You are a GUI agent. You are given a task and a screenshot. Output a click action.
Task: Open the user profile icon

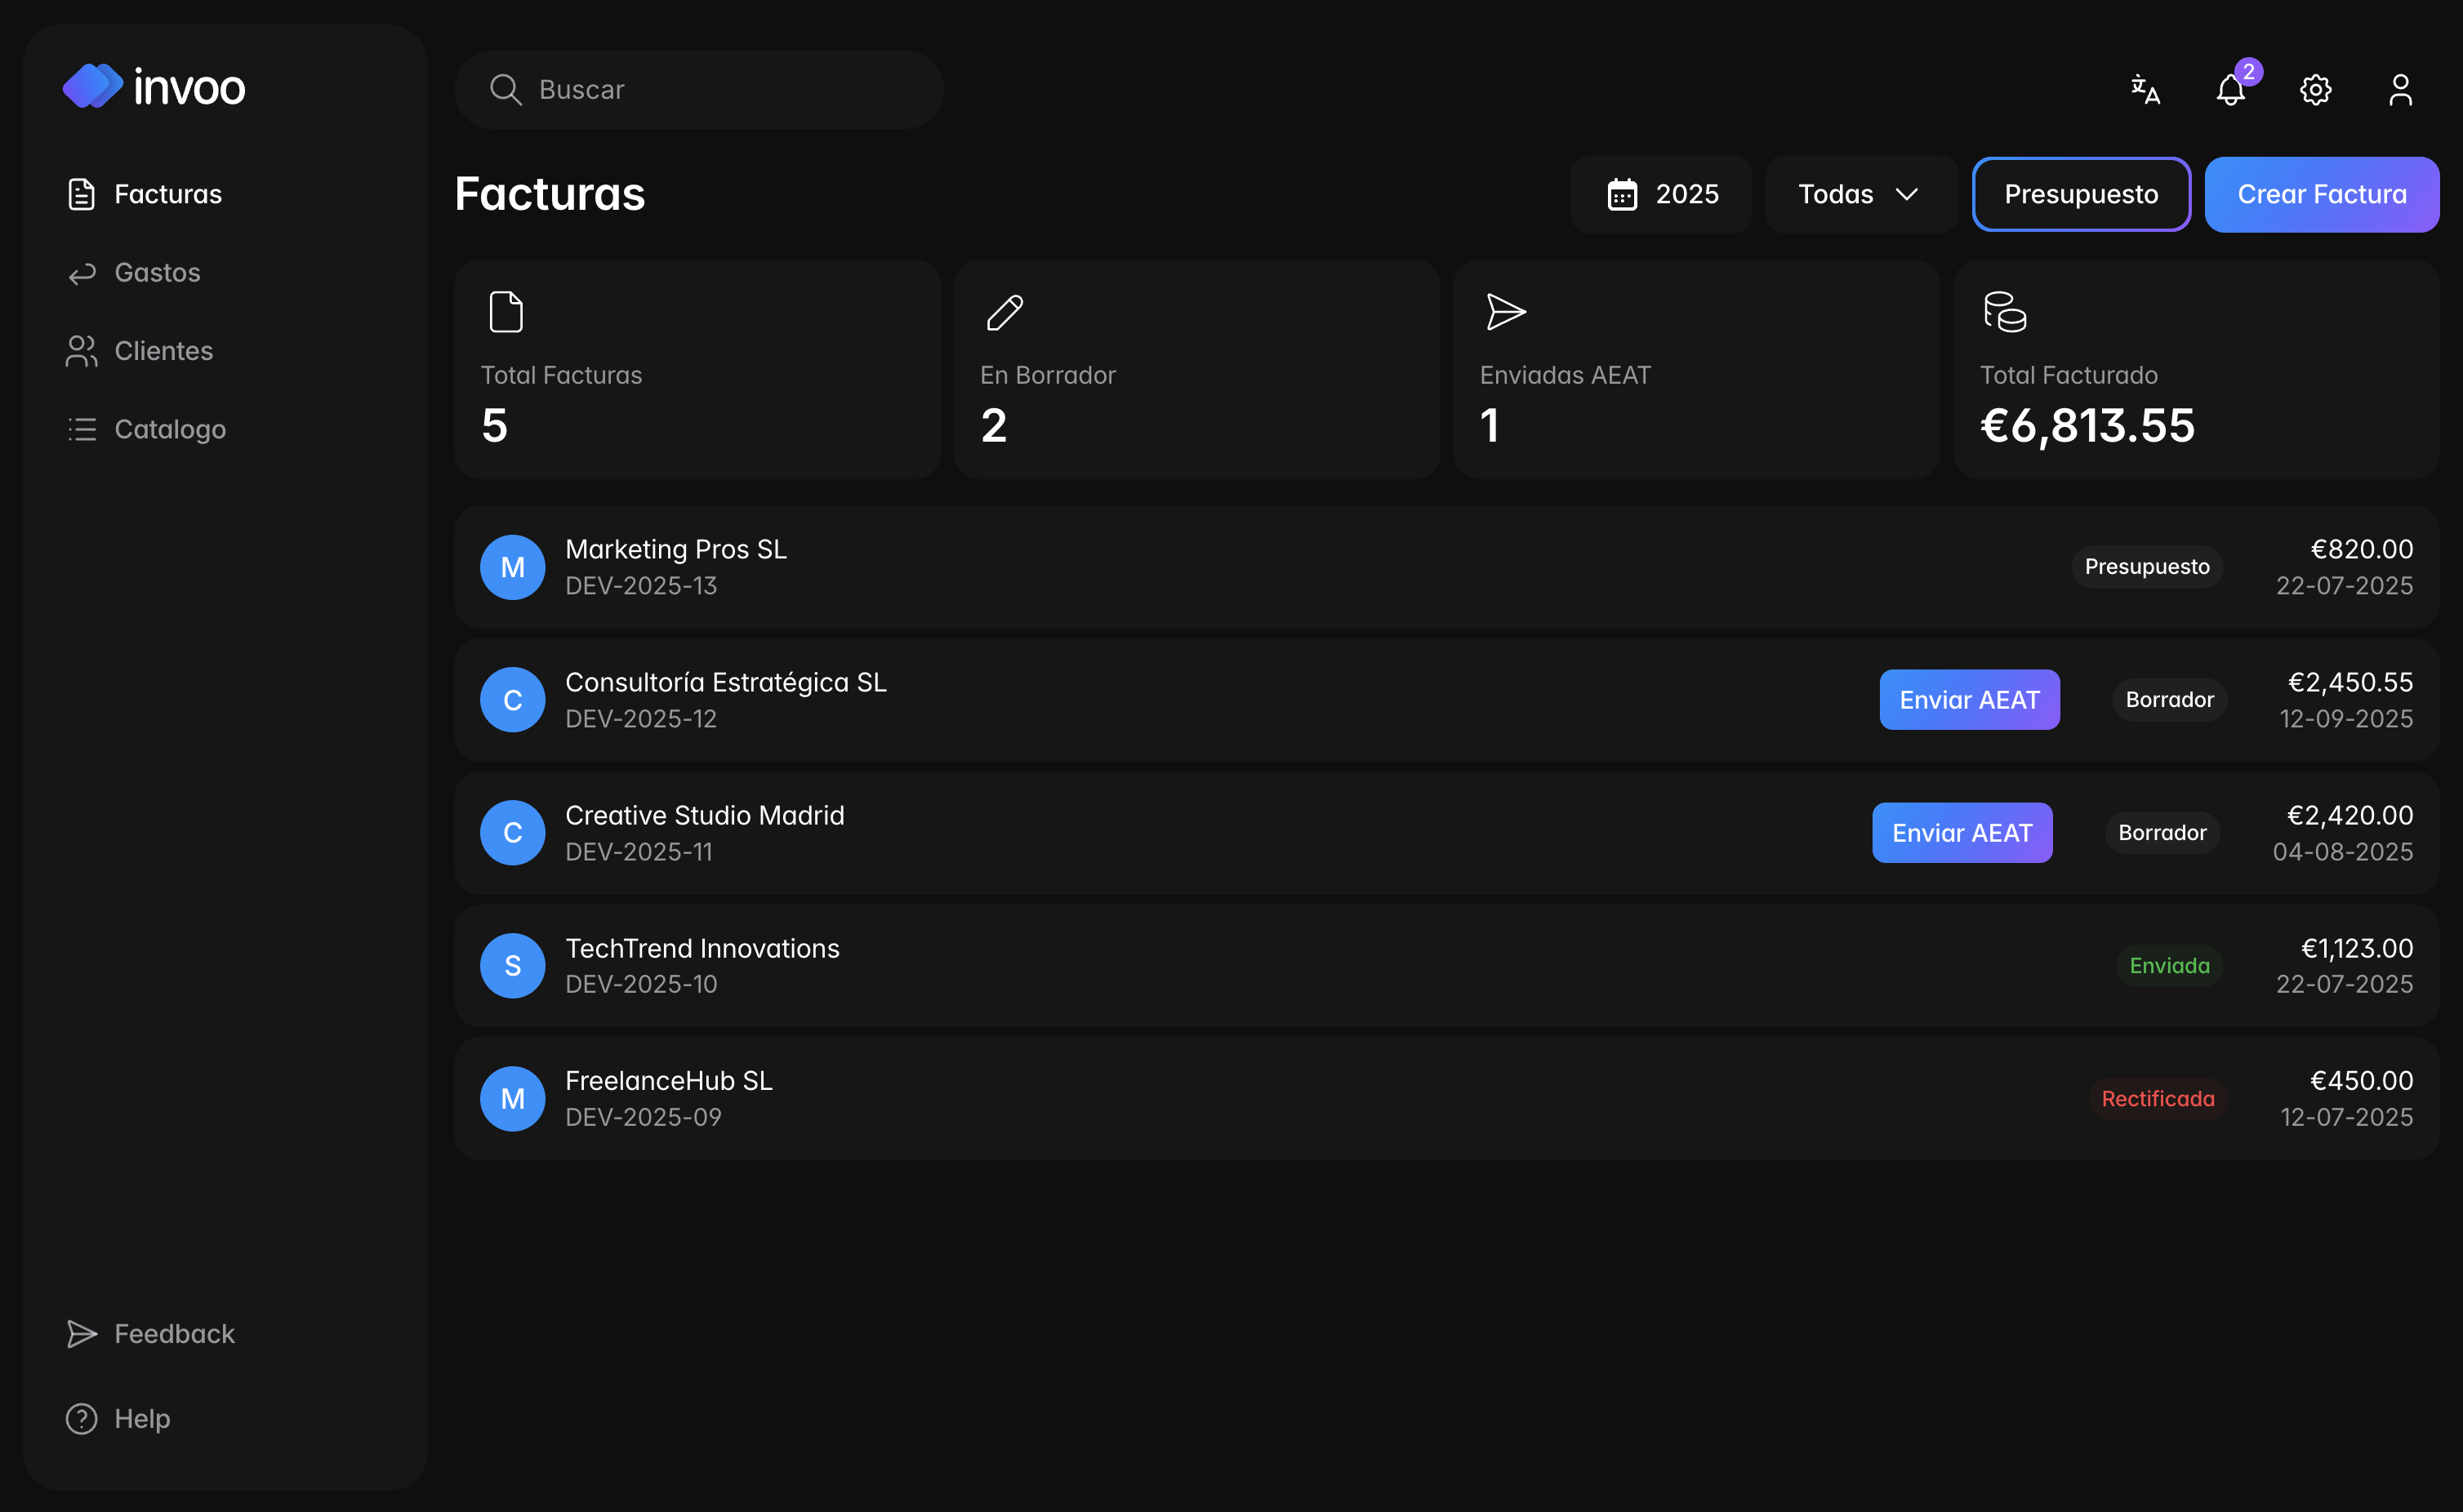pos(2400,90)
